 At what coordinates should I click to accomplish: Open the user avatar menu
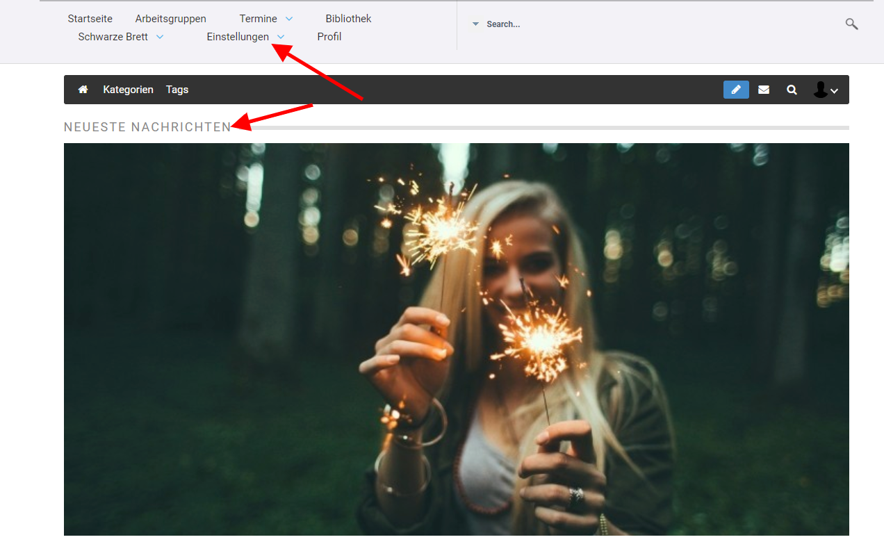[826, 90]
